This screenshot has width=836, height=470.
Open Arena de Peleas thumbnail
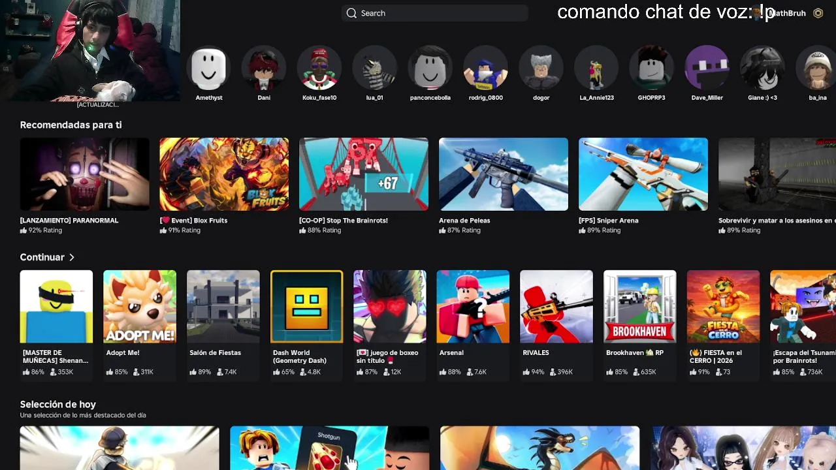coord(504,174)
